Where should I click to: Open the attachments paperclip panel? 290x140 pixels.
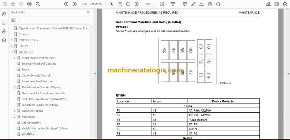[4, 32]
